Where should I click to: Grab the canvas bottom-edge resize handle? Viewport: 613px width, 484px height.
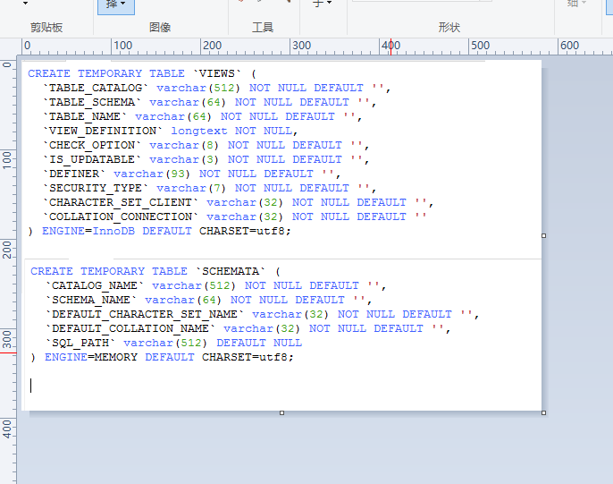282,412
